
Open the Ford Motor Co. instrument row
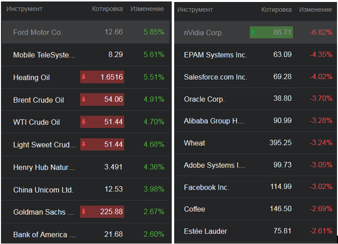coord(38,33)
